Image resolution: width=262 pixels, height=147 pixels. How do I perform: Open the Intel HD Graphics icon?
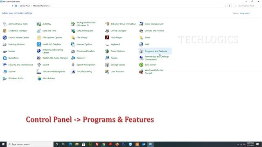pos(39,45)
